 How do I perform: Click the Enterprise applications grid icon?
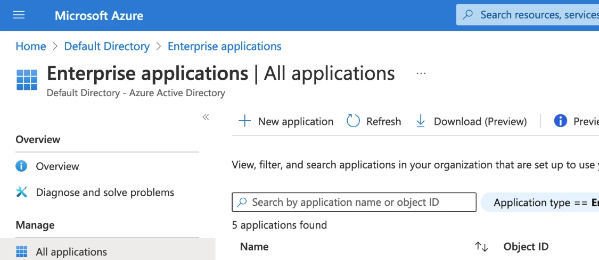click(27, 80)
